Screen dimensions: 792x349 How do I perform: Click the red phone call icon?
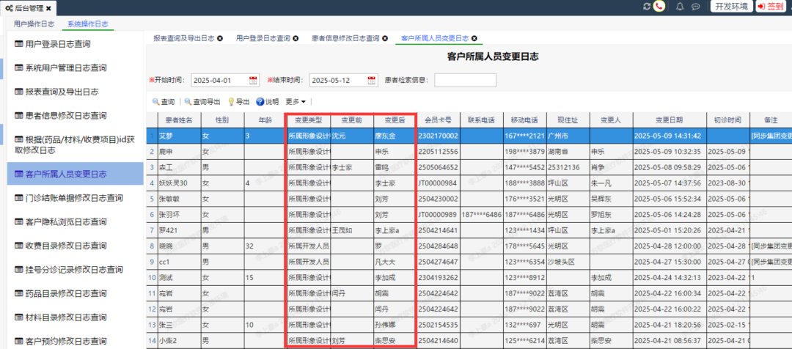659,7
